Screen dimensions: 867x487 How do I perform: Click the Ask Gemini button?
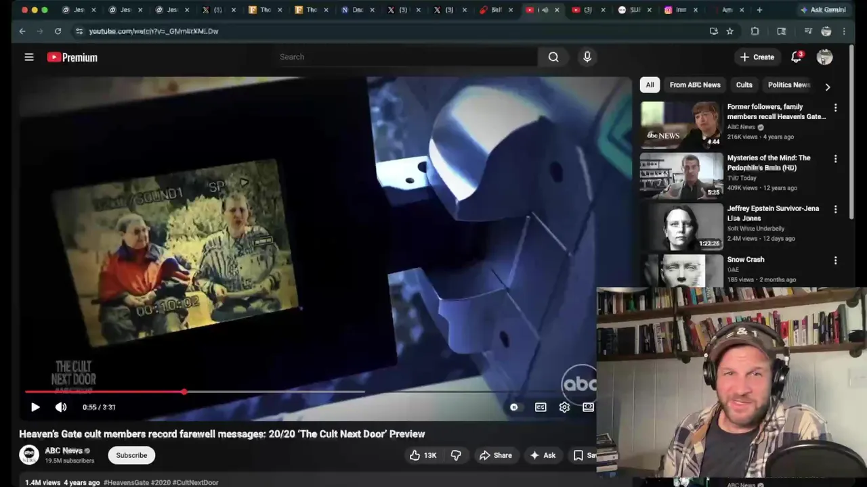coord(824,10)
